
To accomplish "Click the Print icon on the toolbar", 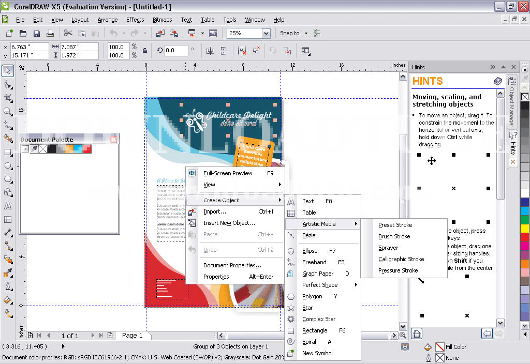I will click(x=50, y=33).
